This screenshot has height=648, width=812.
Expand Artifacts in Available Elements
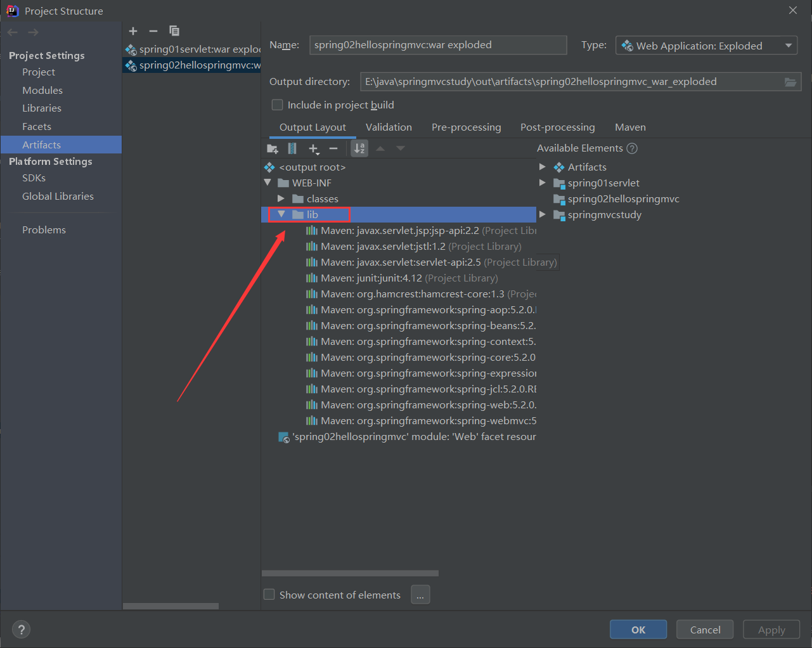[x=543, y=167]
